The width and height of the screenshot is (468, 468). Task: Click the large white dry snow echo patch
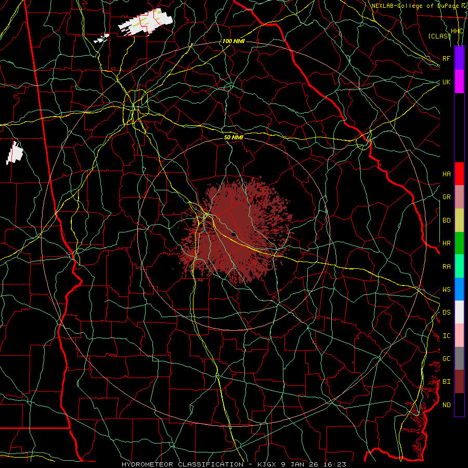pos(146,22)
